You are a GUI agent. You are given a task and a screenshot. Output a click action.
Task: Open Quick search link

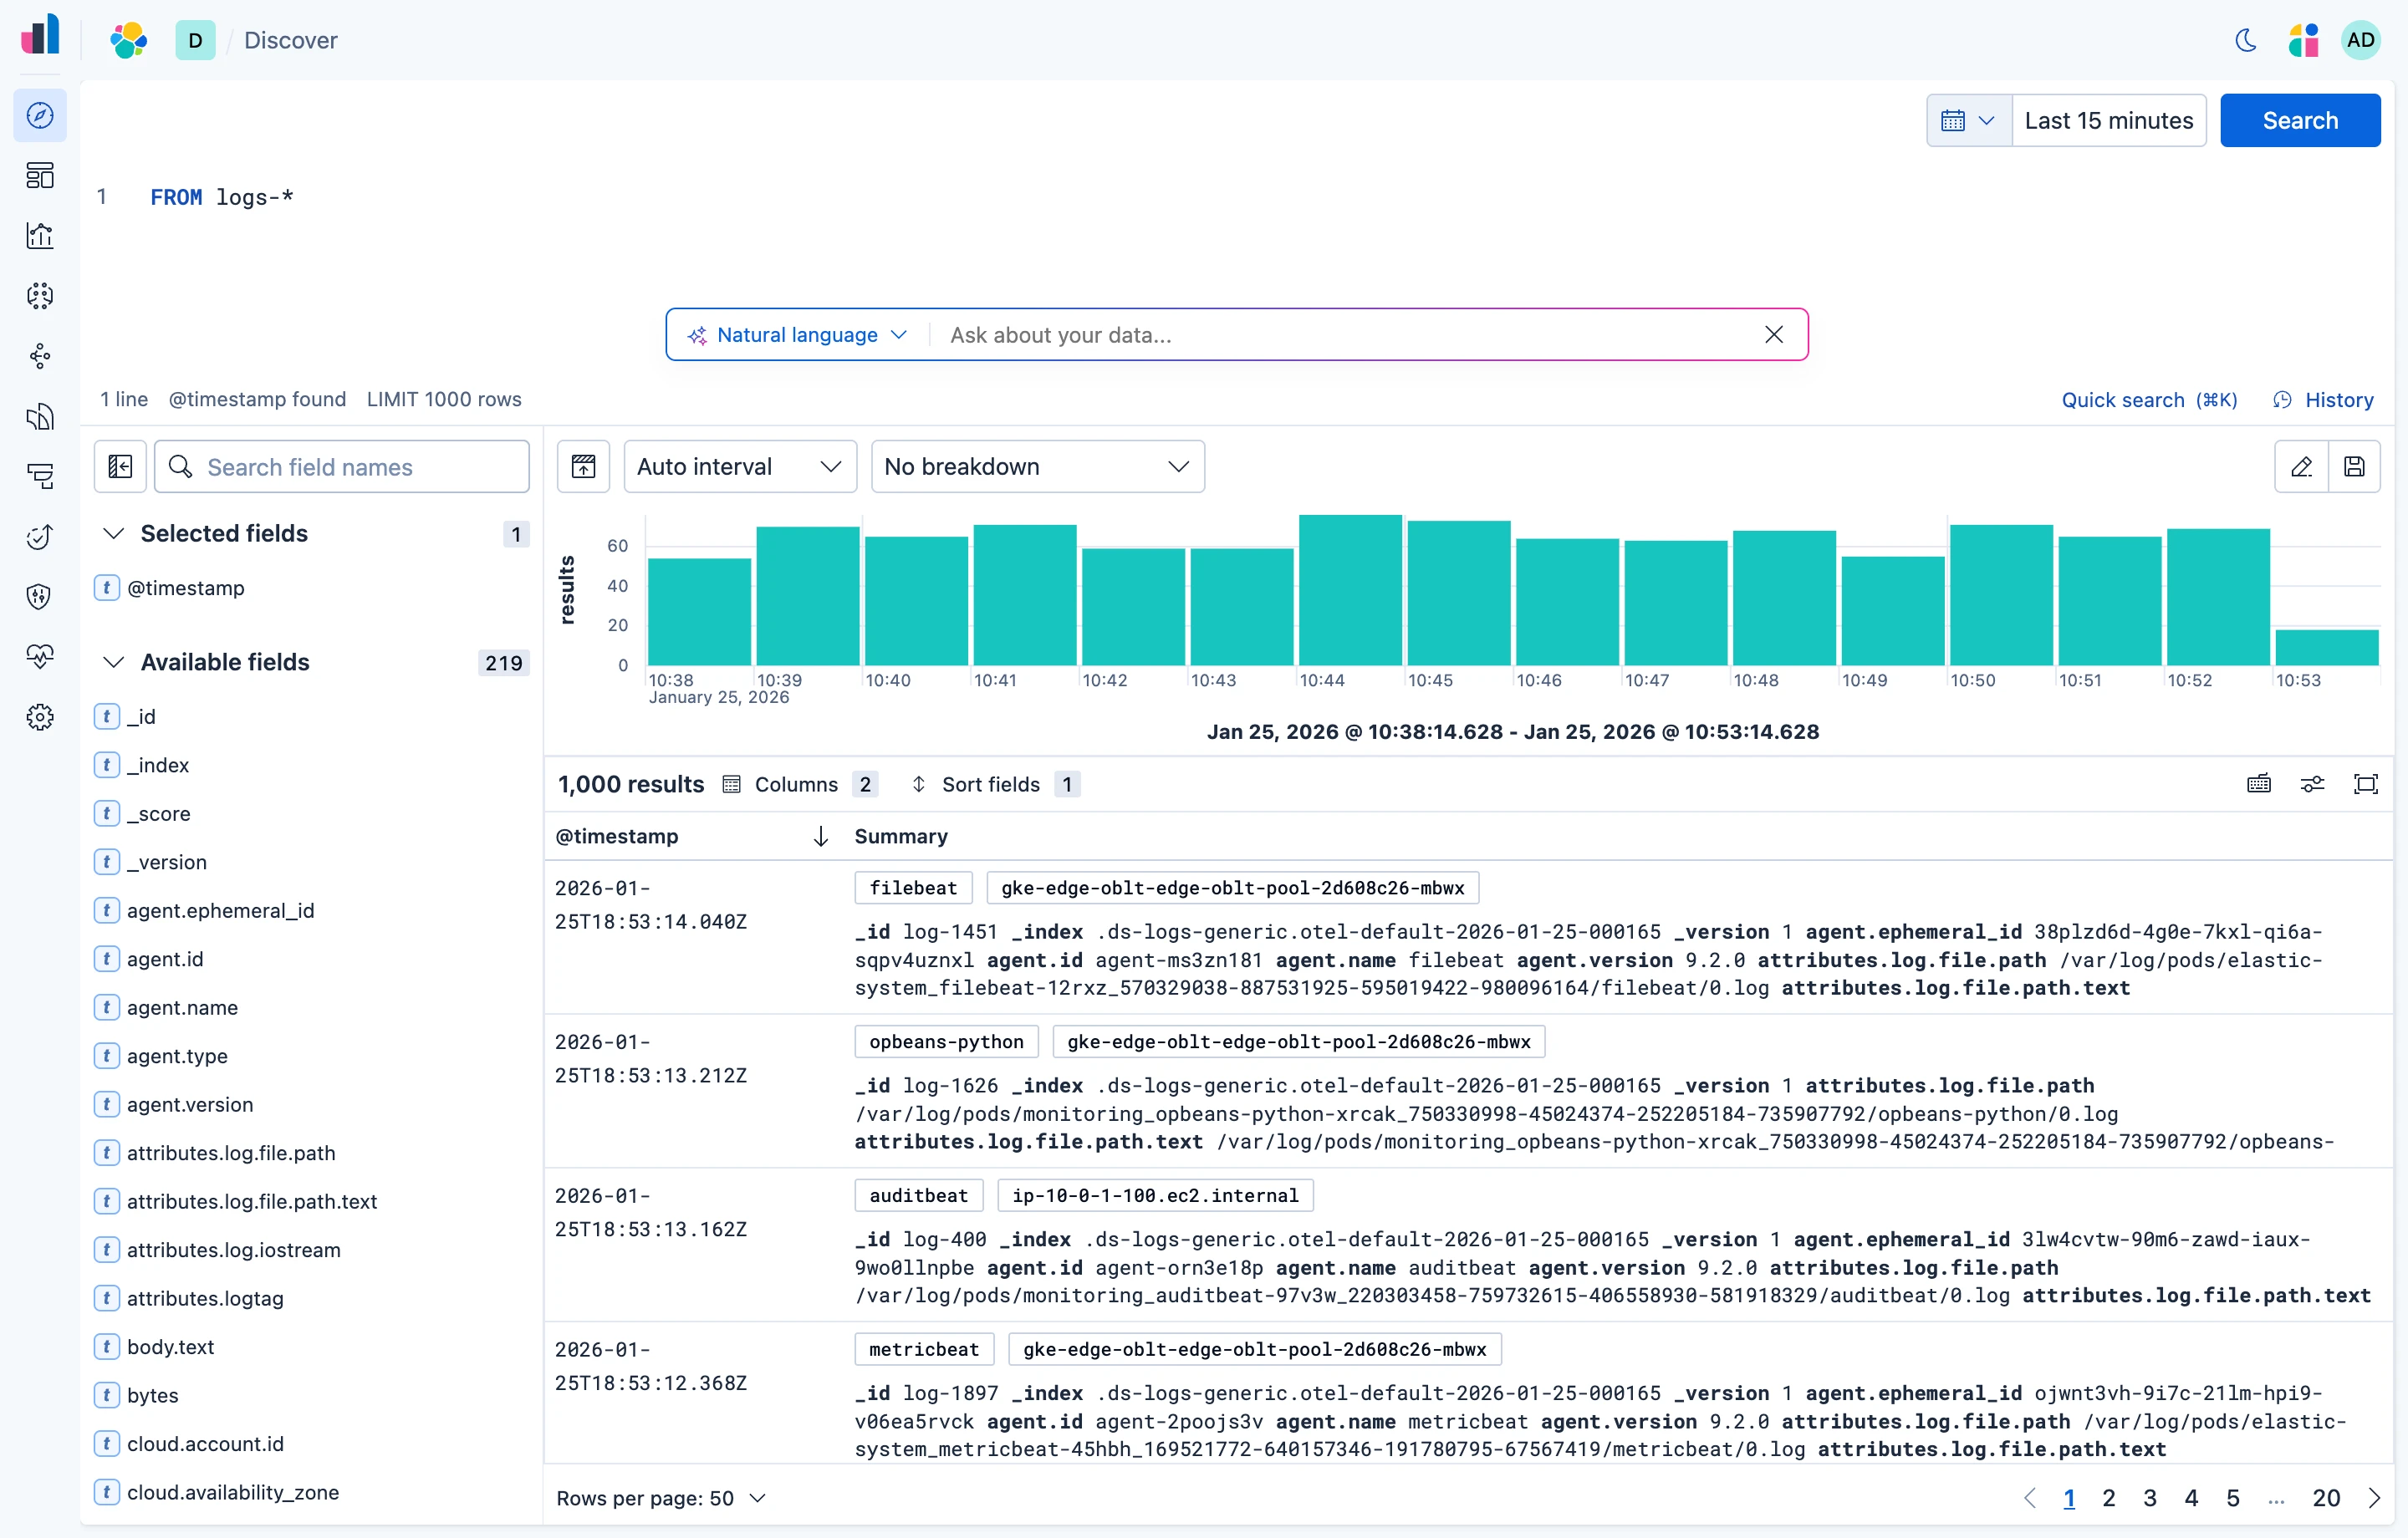(2149, 400)
